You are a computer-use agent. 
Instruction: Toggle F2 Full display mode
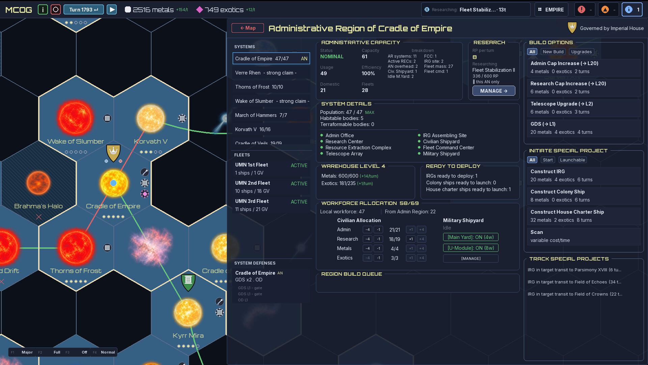point(50,352)
